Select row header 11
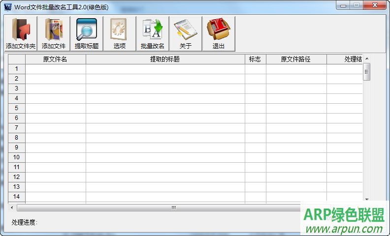Viewport: 390px width, 236px height. click(17, 167)
